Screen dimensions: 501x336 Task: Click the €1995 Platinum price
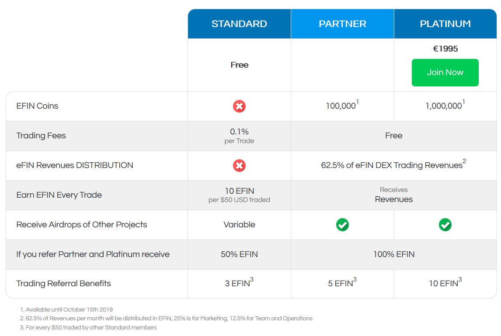coord(445,49)
